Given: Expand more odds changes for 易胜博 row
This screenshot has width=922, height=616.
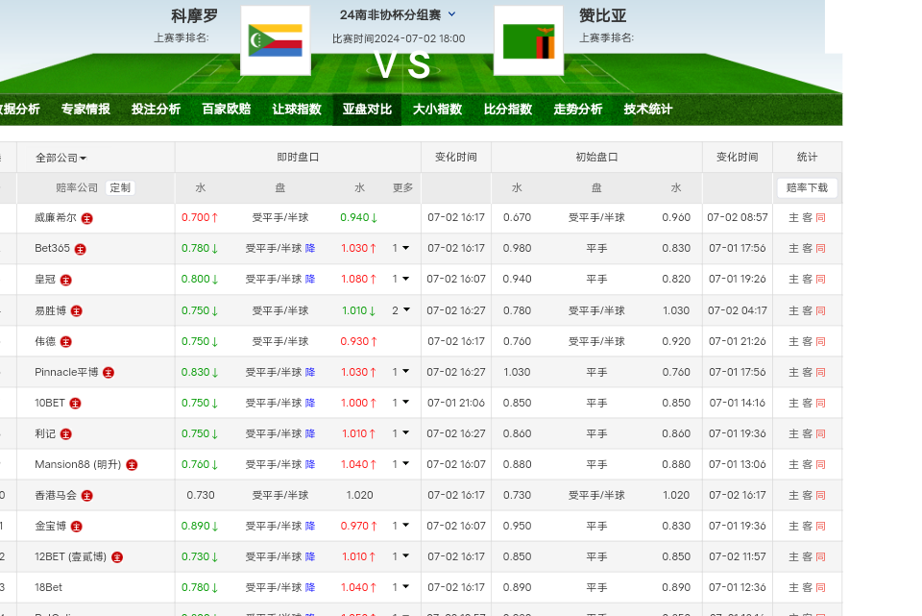Looking at the screenshot, I should [400, 310].
